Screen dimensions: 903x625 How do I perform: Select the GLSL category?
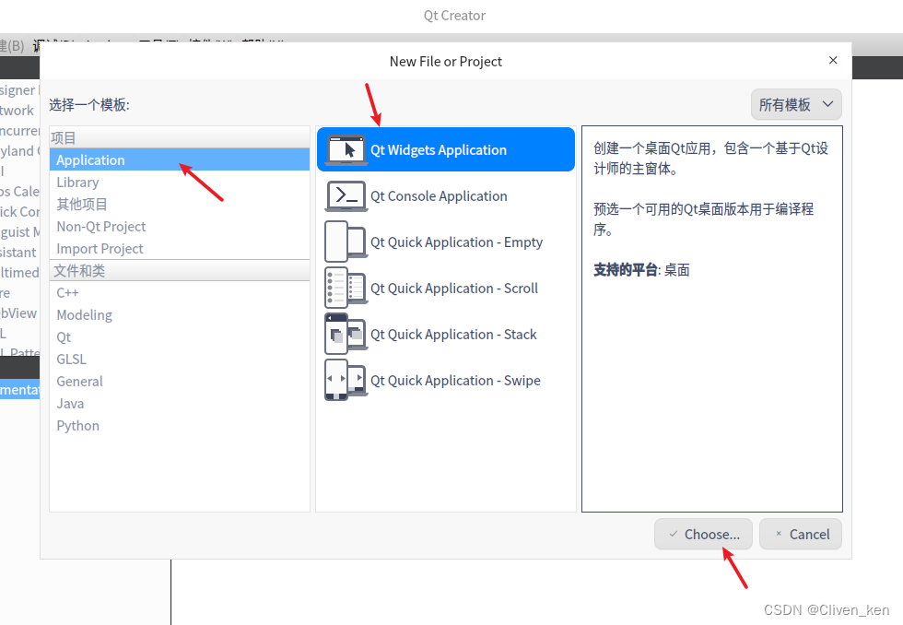pyautogui.click(x=180, y=359)
